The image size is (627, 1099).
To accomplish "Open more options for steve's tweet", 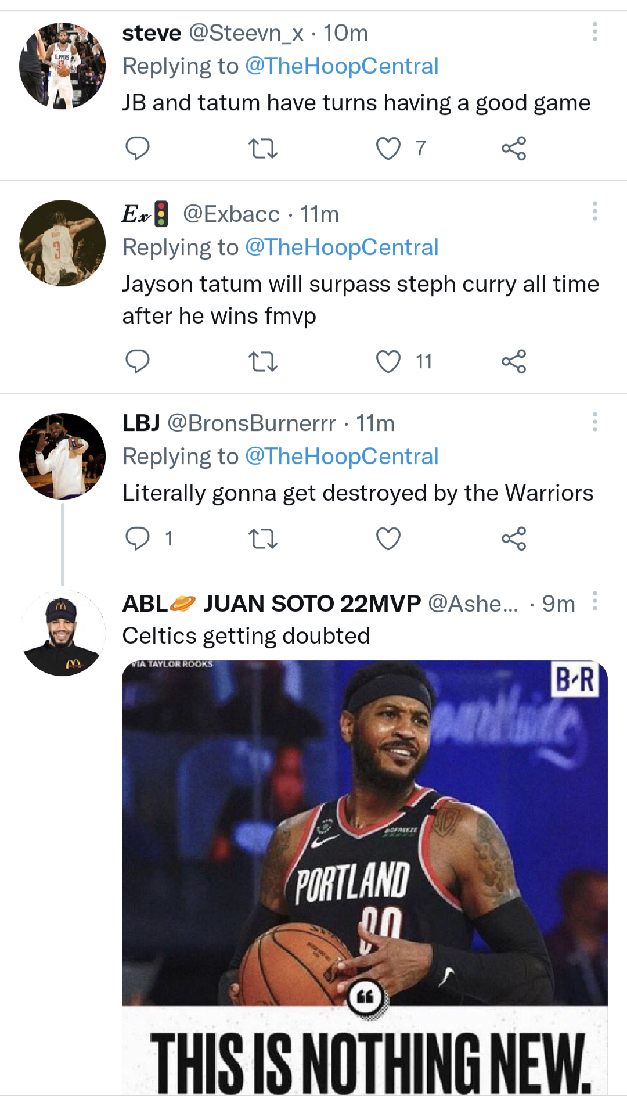I will click(x=594, y=32).
